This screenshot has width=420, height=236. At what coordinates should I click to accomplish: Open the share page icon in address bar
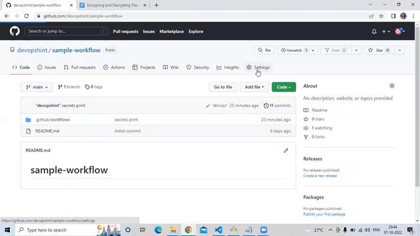point(371,16)
